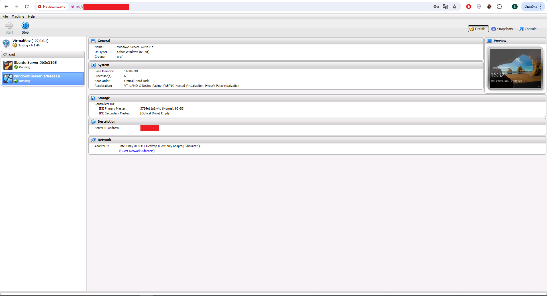
Task: Click the System section header
Action: [x=286, y=65]
